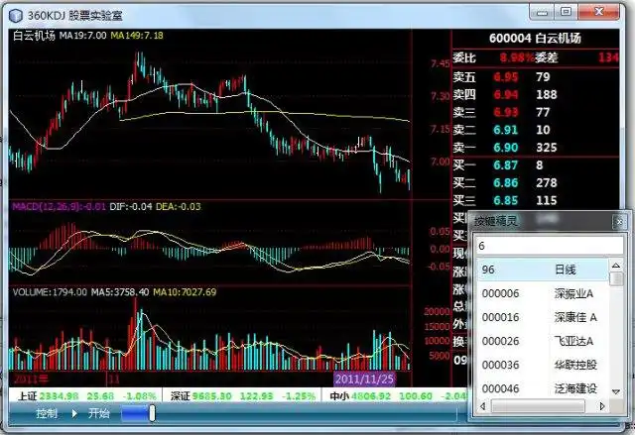Click the 委比 value

[517, 57]
